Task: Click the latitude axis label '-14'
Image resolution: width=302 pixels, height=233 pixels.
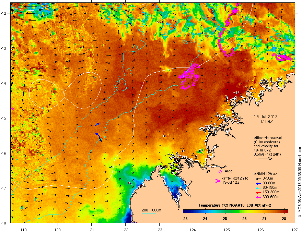Action: click(x=4, y=83)
